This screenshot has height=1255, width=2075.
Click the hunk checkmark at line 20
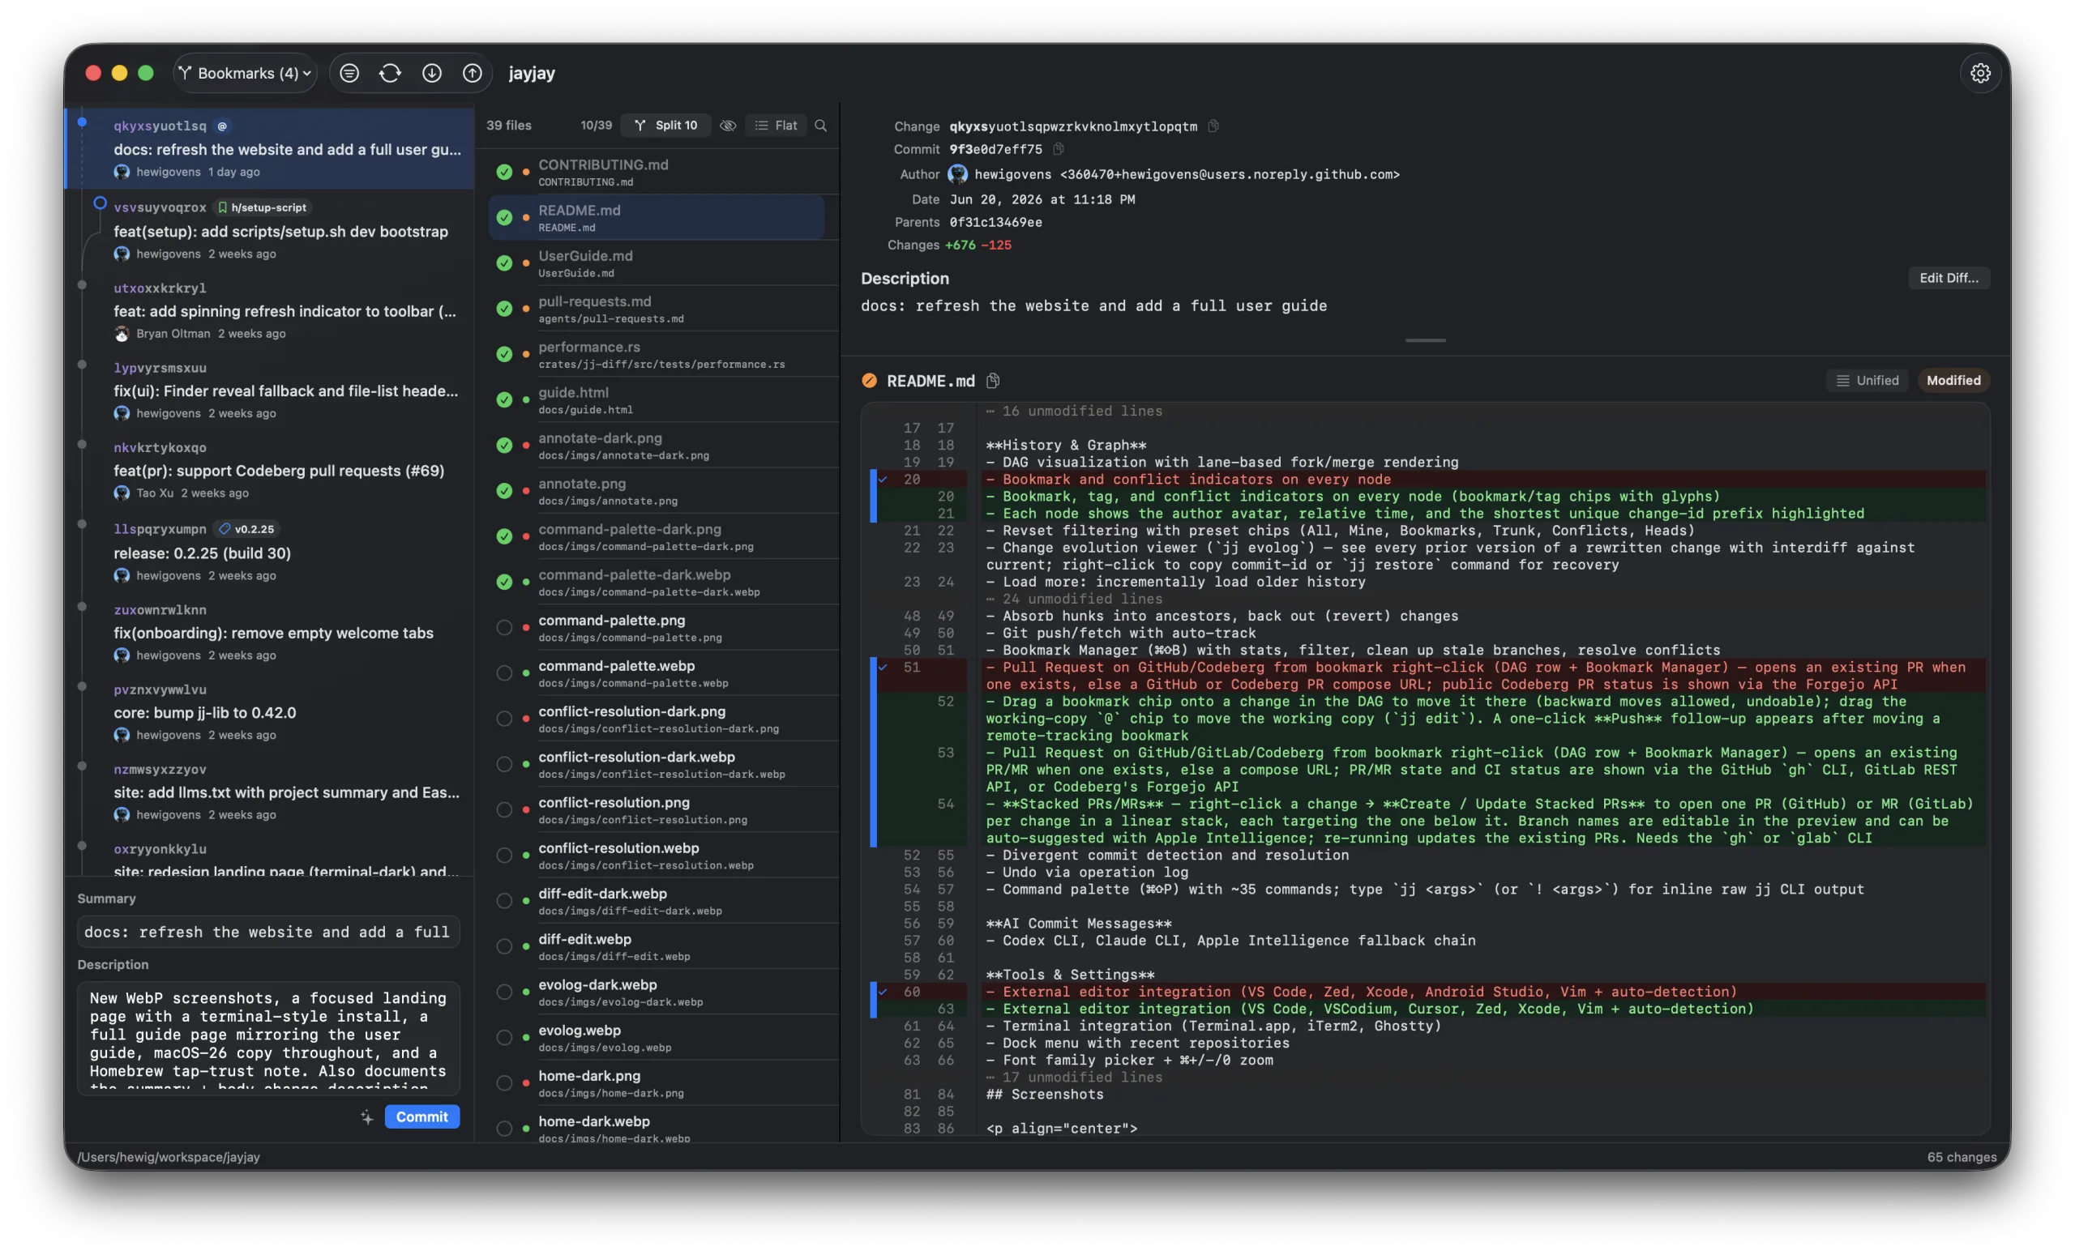pos(883,479)
